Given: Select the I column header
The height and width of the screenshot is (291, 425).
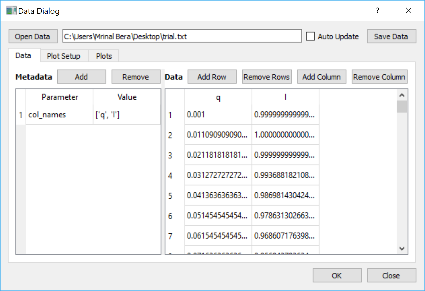Looking at the screenshot, I should point(285,97).
